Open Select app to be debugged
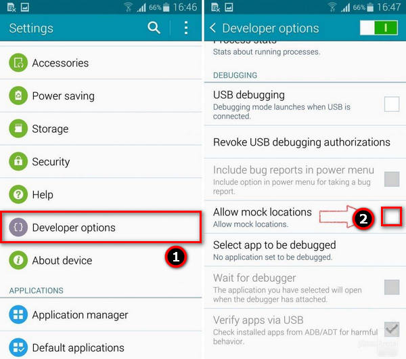406x359 pixels. (305, 250)
